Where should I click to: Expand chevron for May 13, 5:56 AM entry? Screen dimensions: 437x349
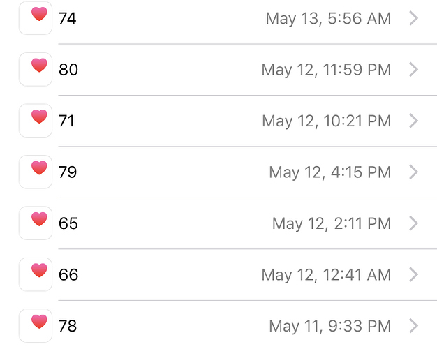413,18
